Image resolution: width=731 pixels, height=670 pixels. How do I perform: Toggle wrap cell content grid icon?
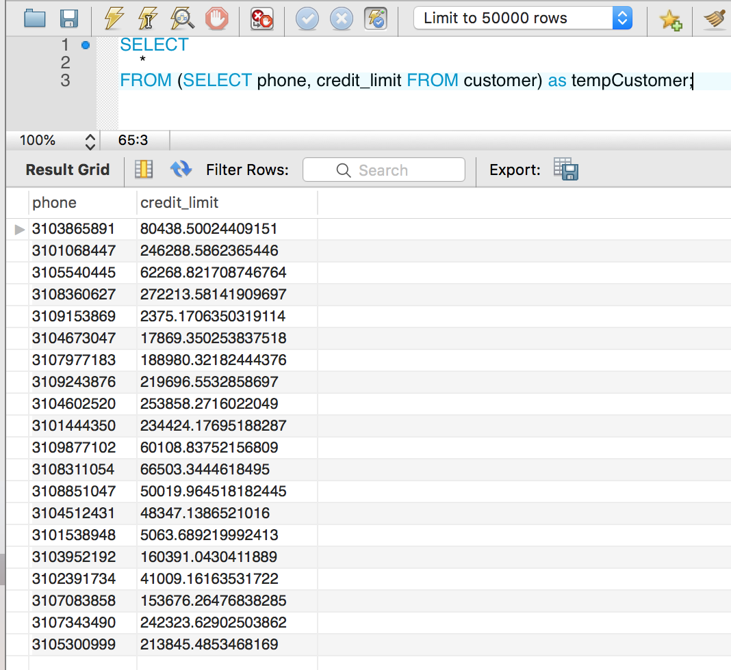pyautogui.click(x=144, y=169)
